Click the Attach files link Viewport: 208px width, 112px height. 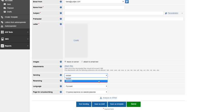[x=69, y=66]
